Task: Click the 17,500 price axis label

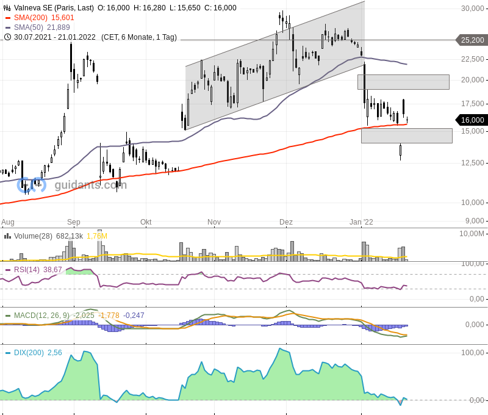Action: pyautogui.click(x=472, y=104)
